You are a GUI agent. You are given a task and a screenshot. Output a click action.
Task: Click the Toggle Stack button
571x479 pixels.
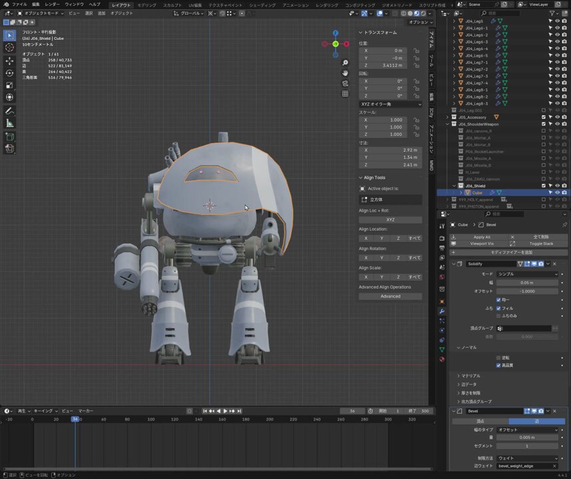538,243
